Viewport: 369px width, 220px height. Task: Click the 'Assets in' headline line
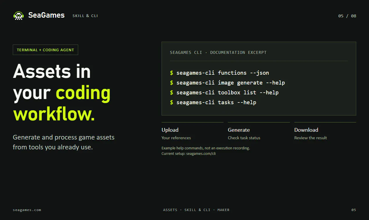[x=52, y=71]
